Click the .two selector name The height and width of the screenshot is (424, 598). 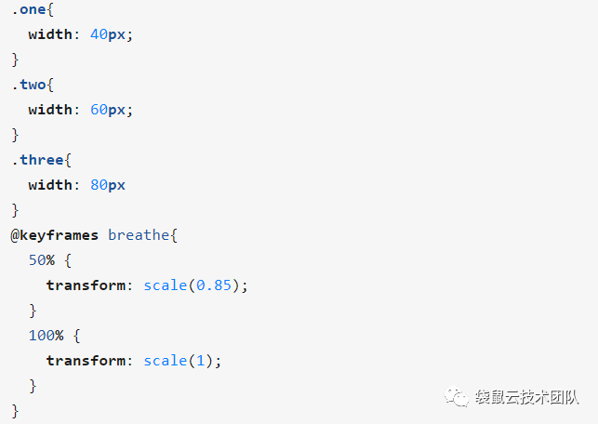click(x=29, y=85)
